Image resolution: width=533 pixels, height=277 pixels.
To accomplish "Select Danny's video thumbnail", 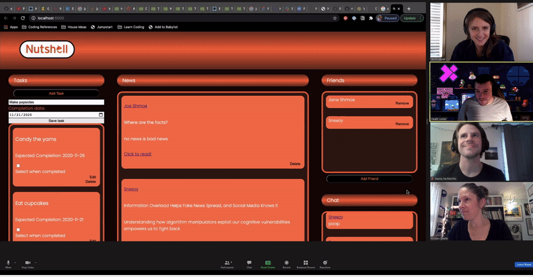I will pyautogui.click(x=481, y=152).
